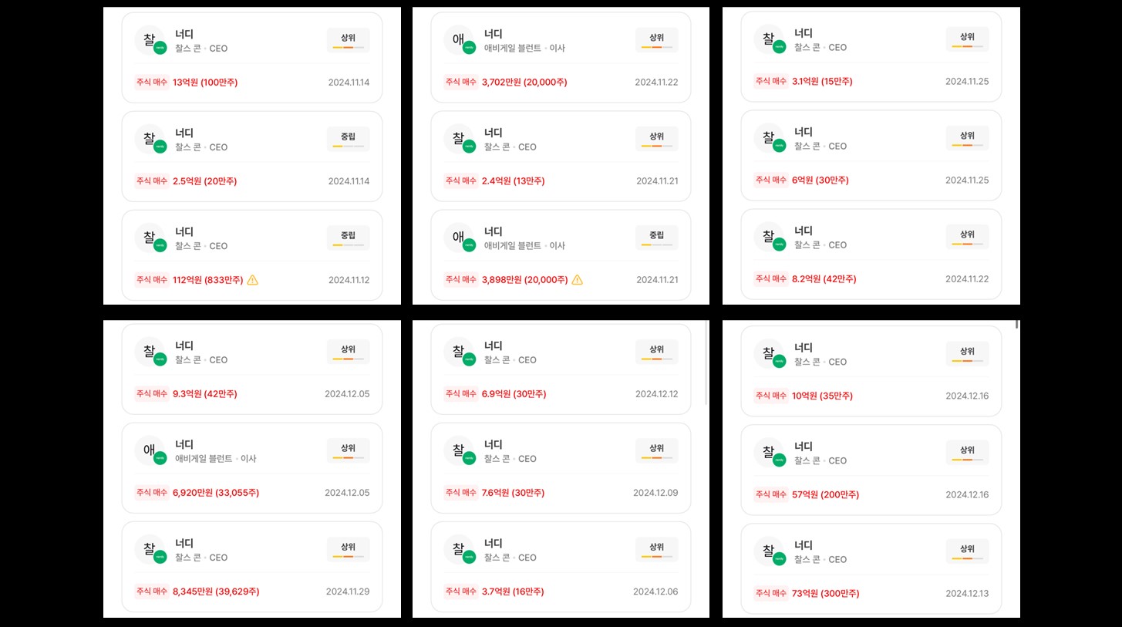The width and height of the screenshot is (1122, 627).
Task: Click the 찰 avatar on the 13억원 (100만주) card
Action: (150, 40)
